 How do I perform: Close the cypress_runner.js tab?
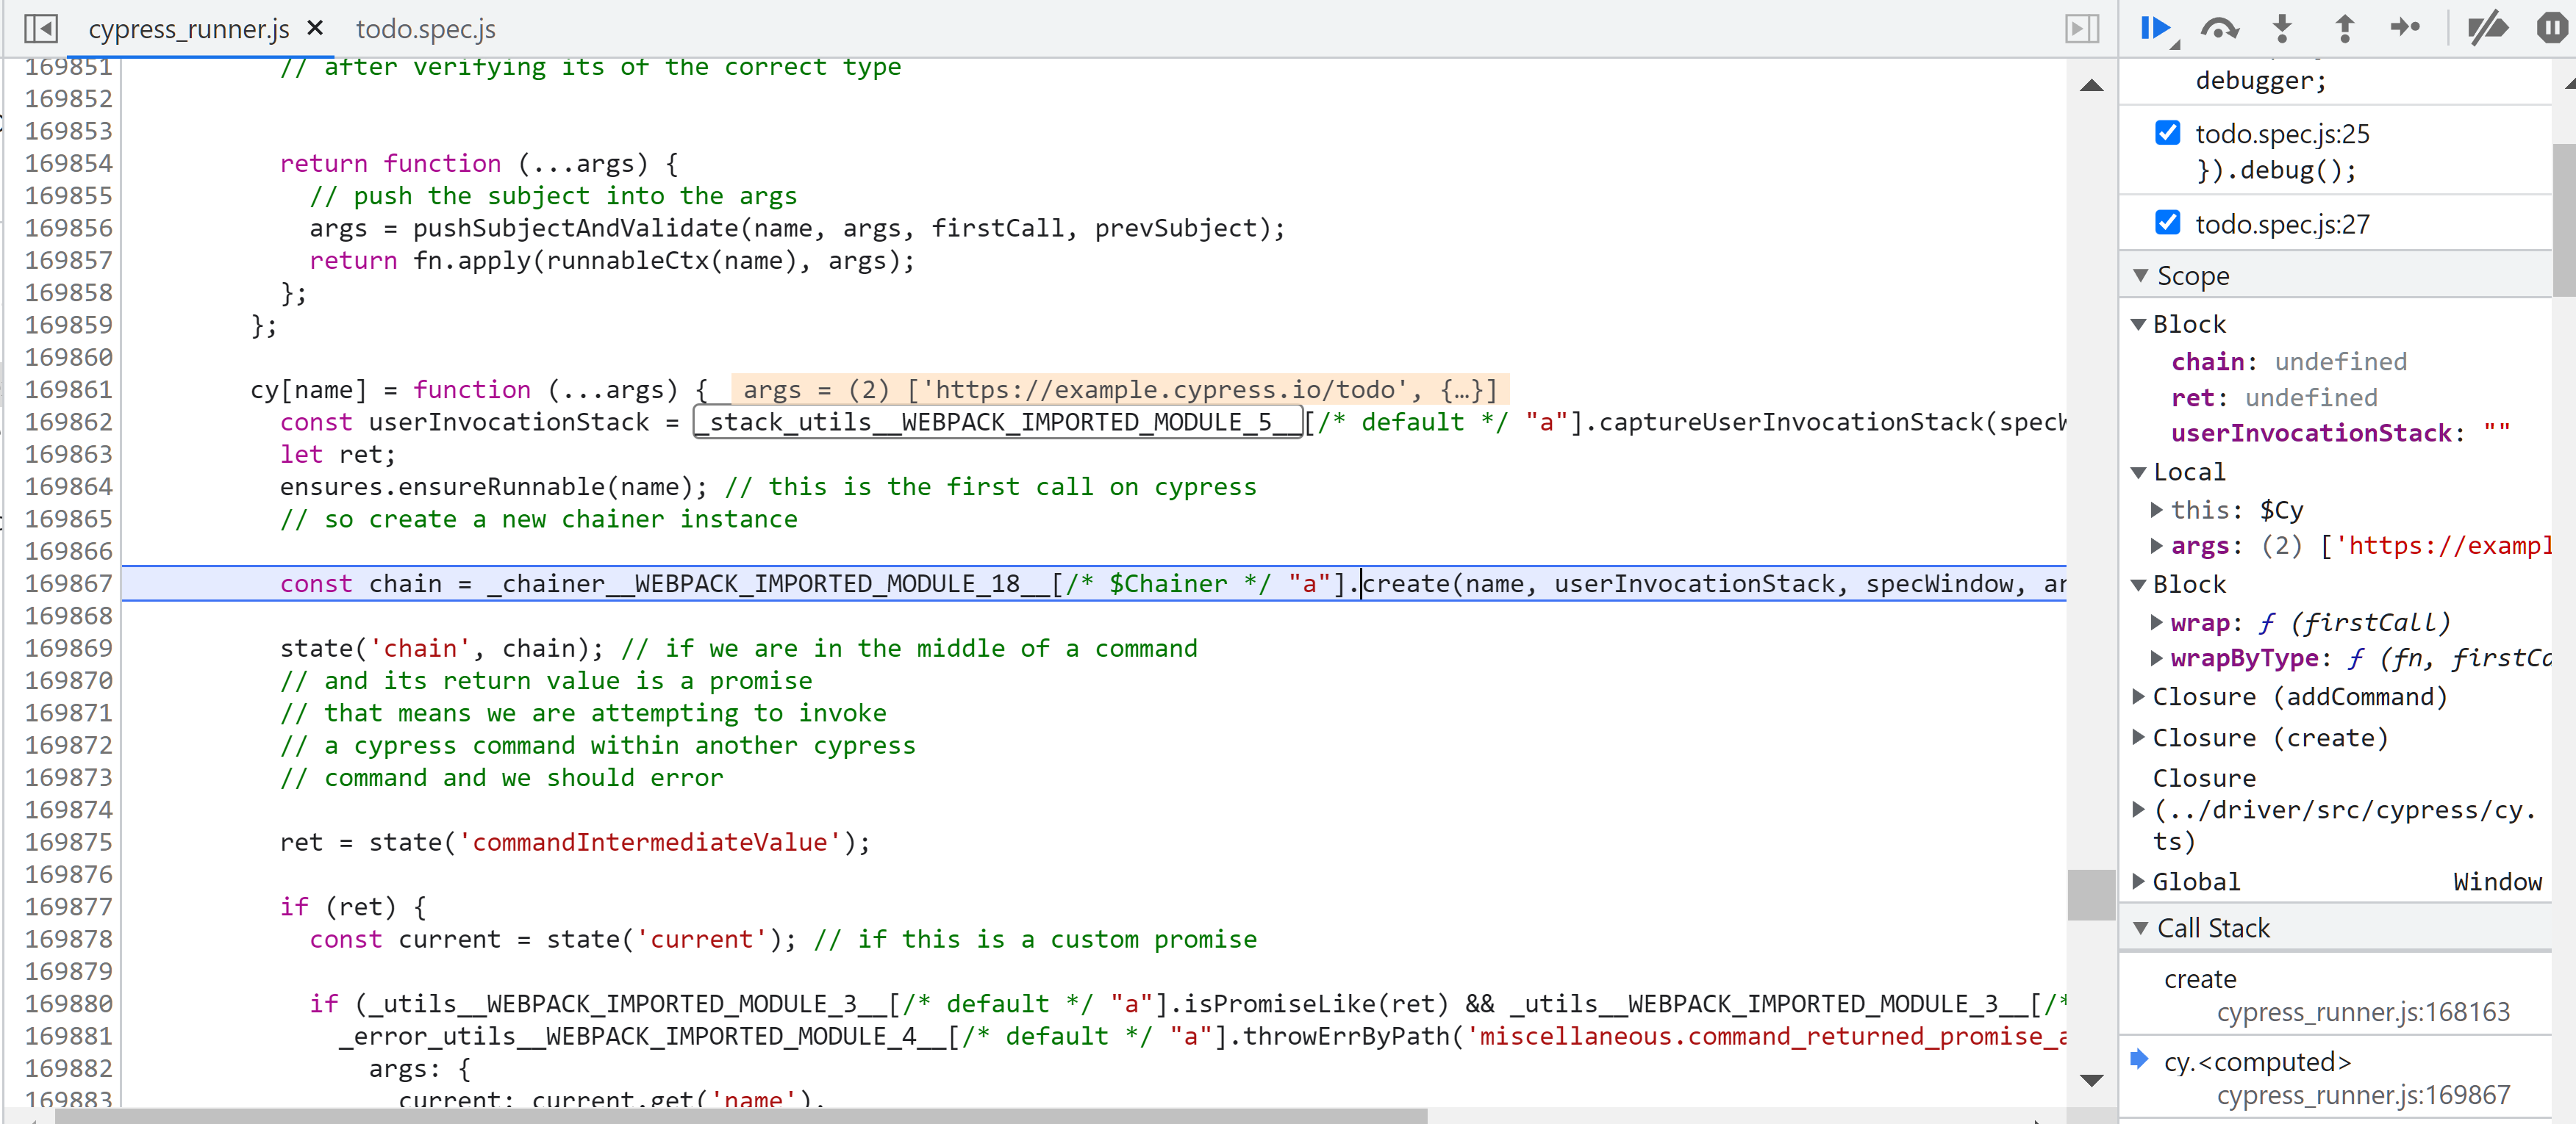tap(315, 28)
